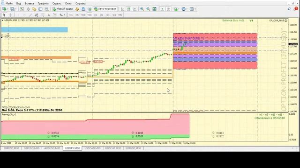Open the Файл menu
300x168 pixels.
click(x=9, y=3)
